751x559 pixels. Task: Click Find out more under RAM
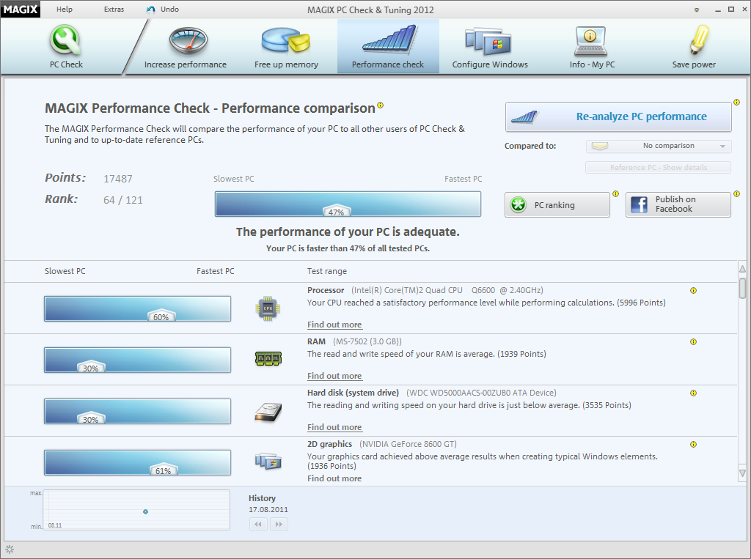[x=334, y=376]
